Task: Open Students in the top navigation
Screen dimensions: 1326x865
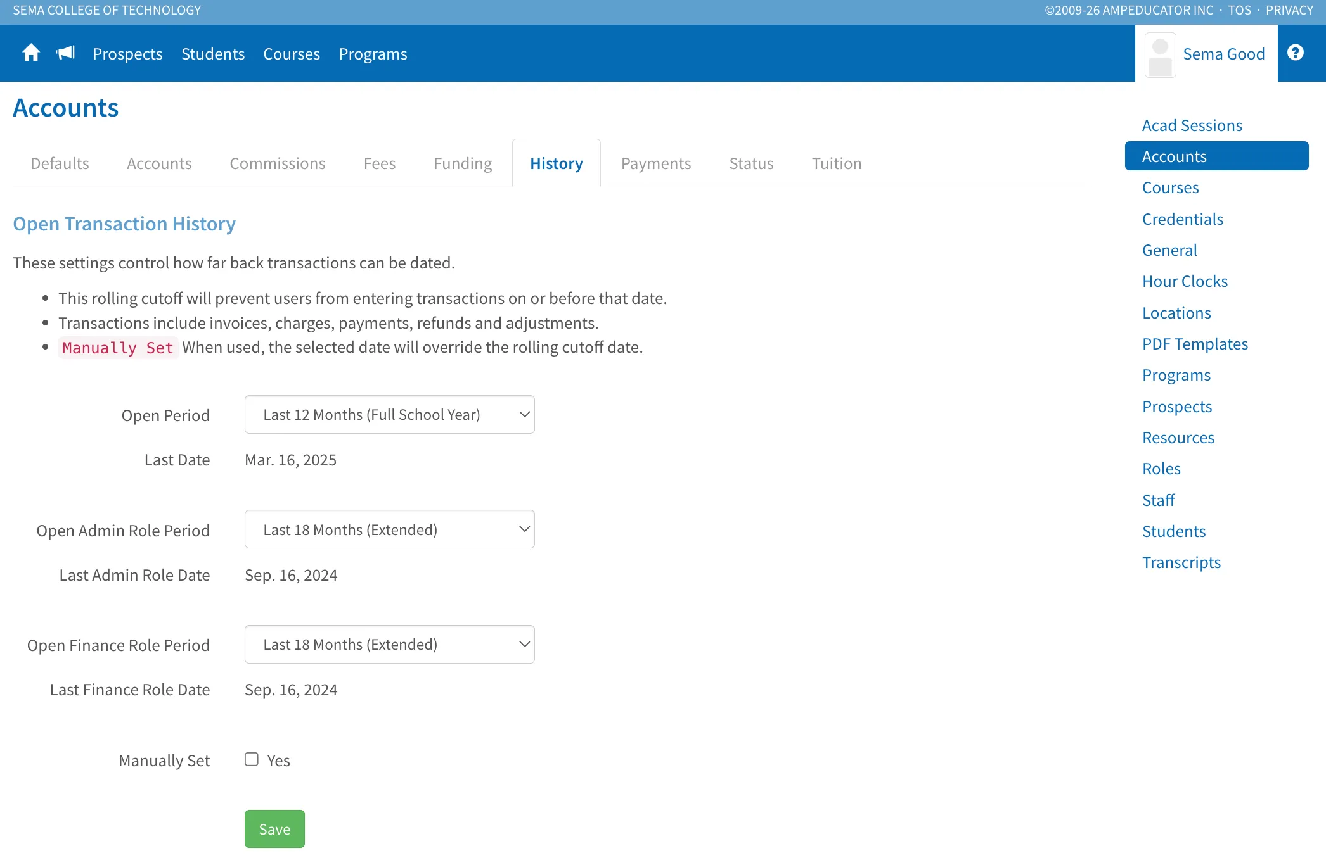Action: click(x=213, y=54)
